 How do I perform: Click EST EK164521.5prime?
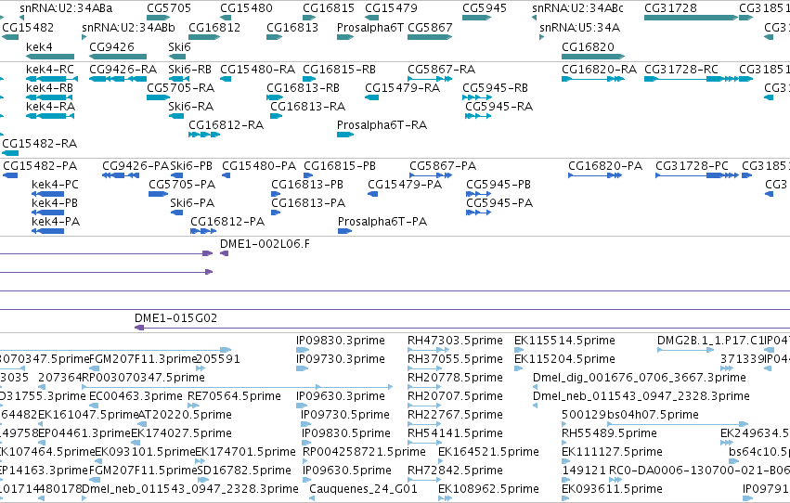[488, 452]
